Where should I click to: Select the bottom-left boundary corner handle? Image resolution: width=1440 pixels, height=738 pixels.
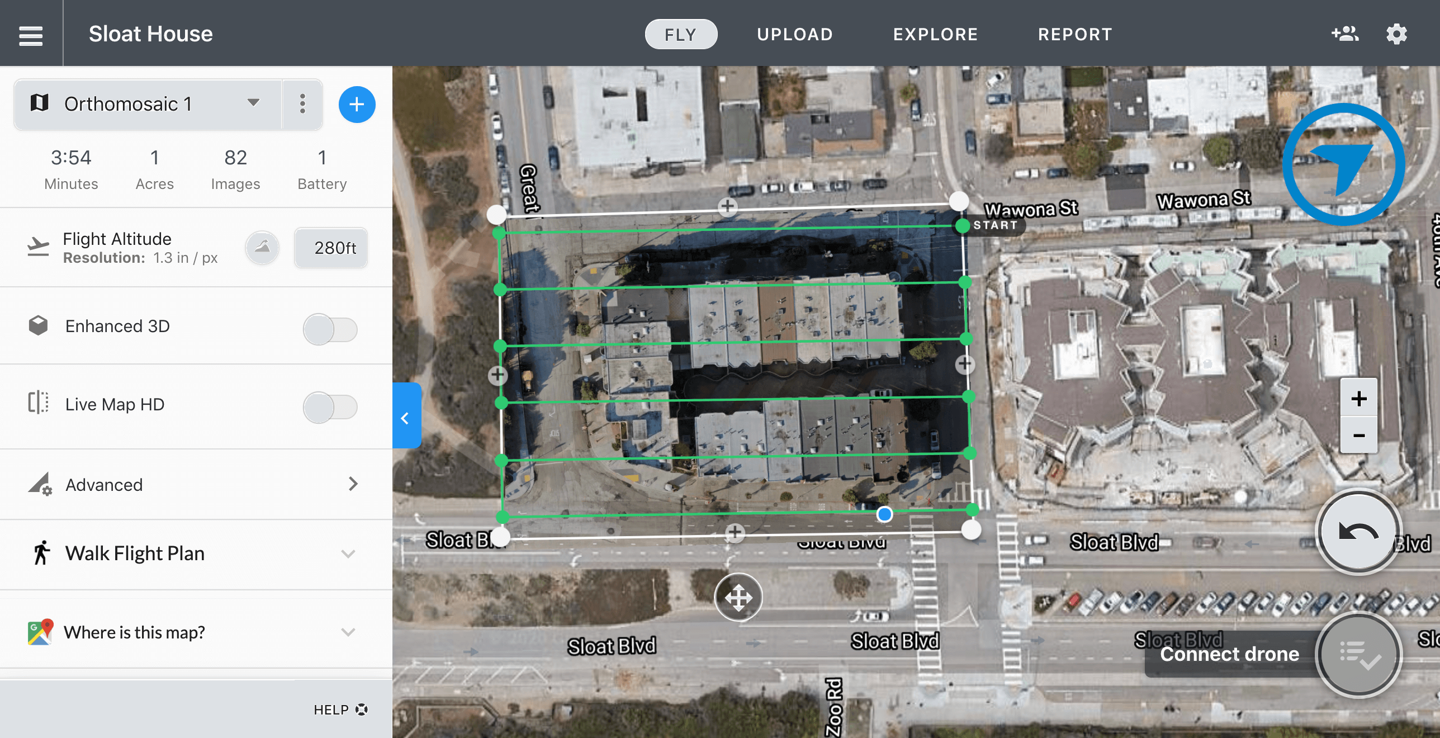(500, 537)
